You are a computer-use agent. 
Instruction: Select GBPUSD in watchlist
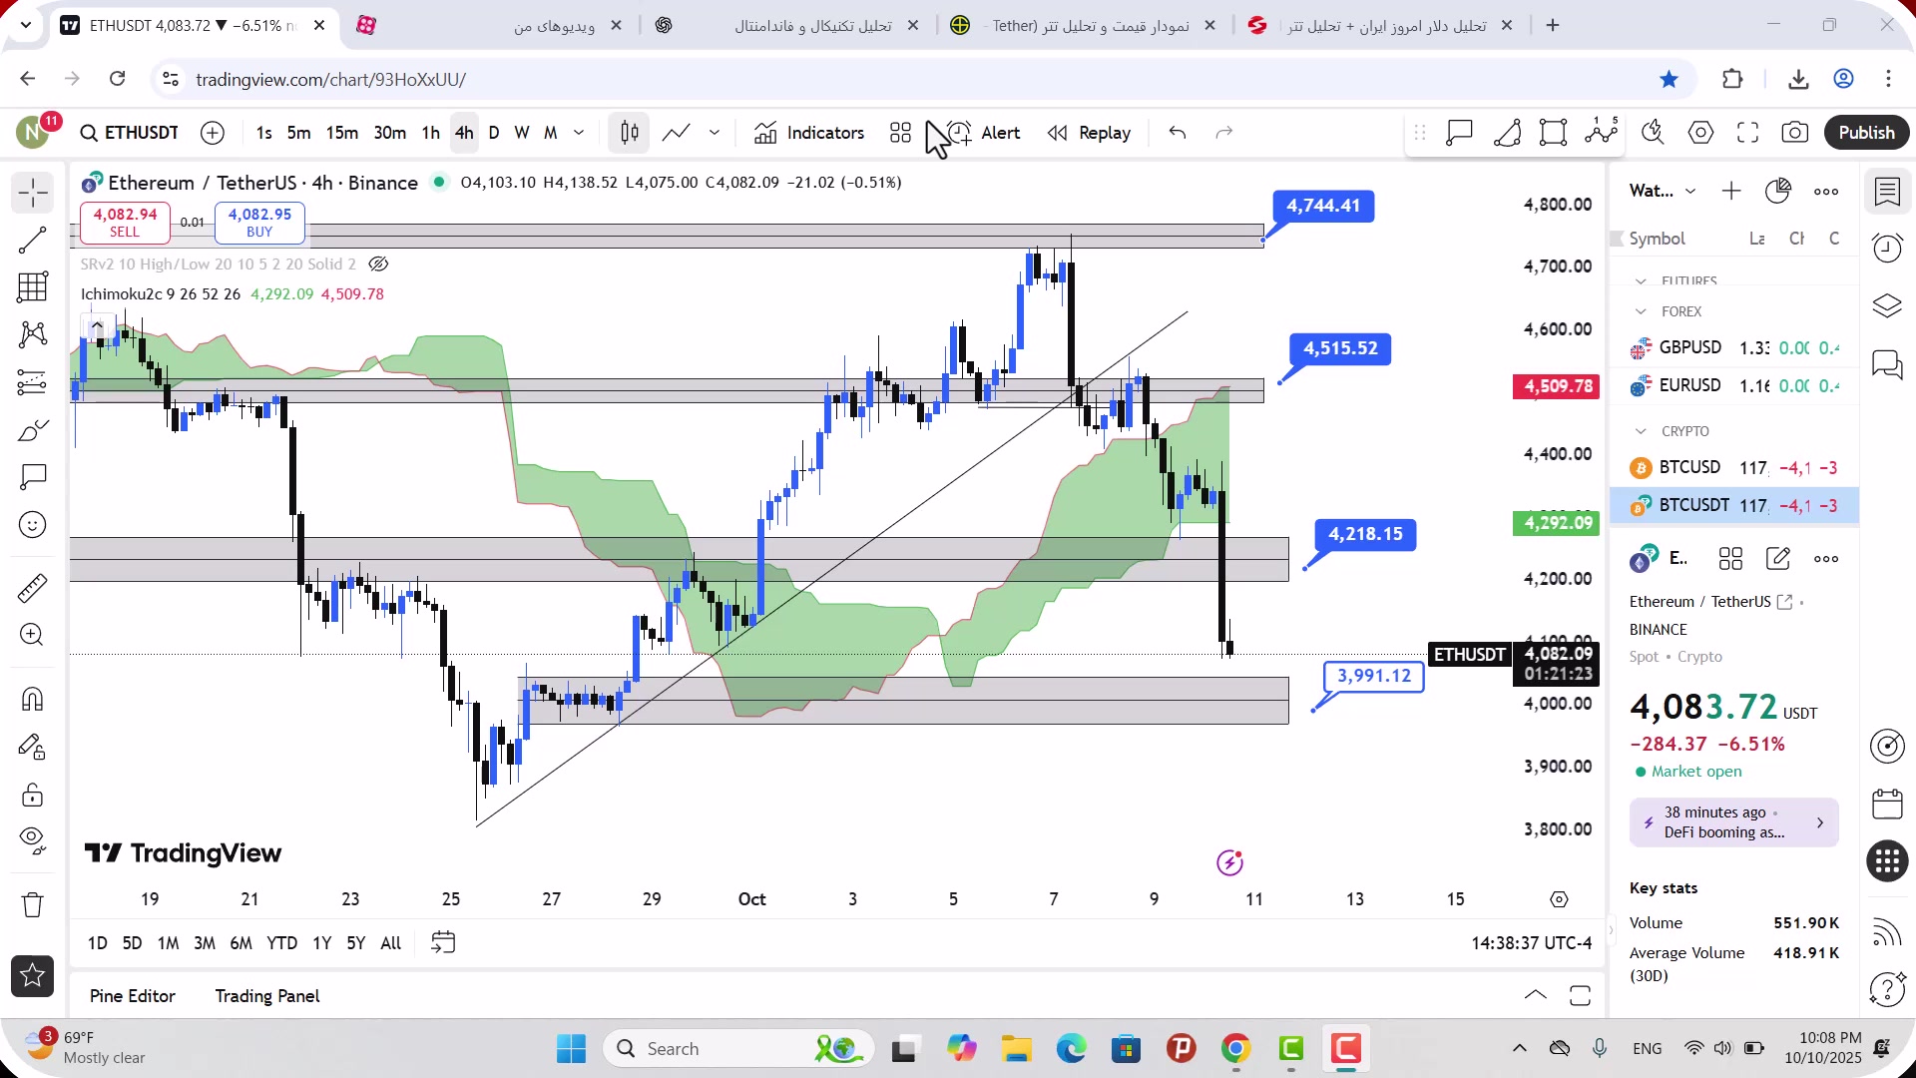tap(1734, 347)
